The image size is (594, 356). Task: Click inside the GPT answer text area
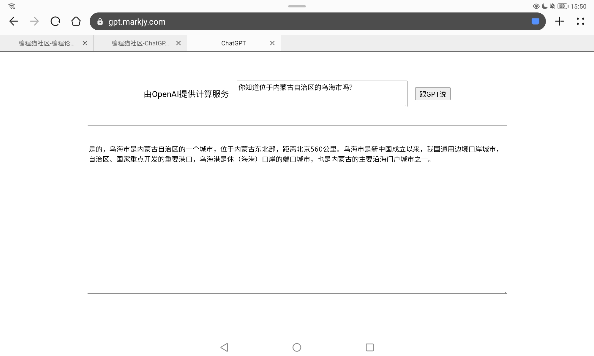coord(297,209)
